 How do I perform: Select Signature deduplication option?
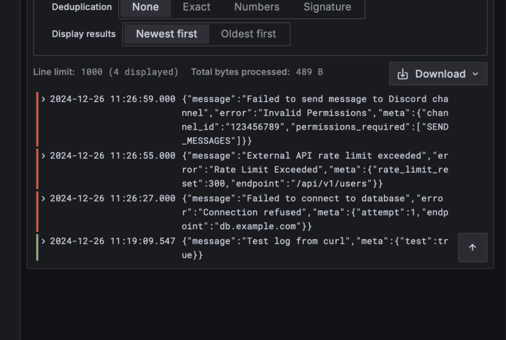(x=327, y=7)
